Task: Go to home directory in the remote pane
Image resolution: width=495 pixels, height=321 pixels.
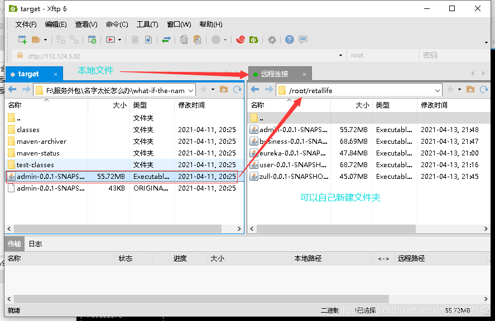Action: (470, 89)
